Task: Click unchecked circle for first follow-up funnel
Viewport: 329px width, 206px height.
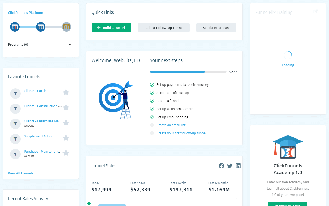Action: tap(152, 133)
